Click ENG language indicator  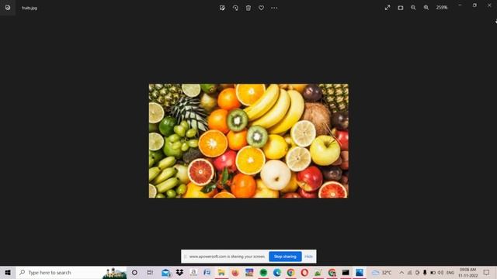tap(450, 272)
